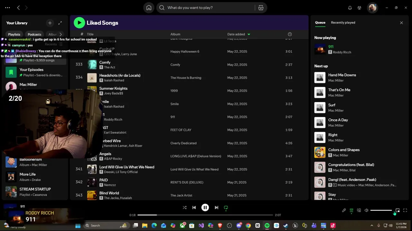Select the Podcasts filter chip
412x231 pixels.
point(34,34)
